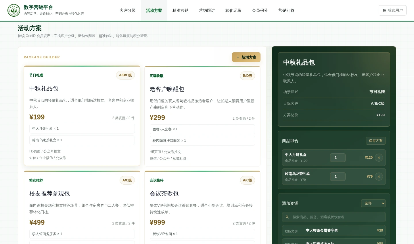Remove 岭南乌龙茶礼盒 with its X icon

pos(379,177)
